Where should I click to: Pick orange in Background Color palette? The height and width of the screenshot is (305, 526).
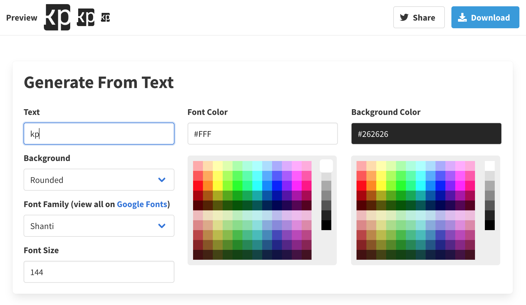371,186
